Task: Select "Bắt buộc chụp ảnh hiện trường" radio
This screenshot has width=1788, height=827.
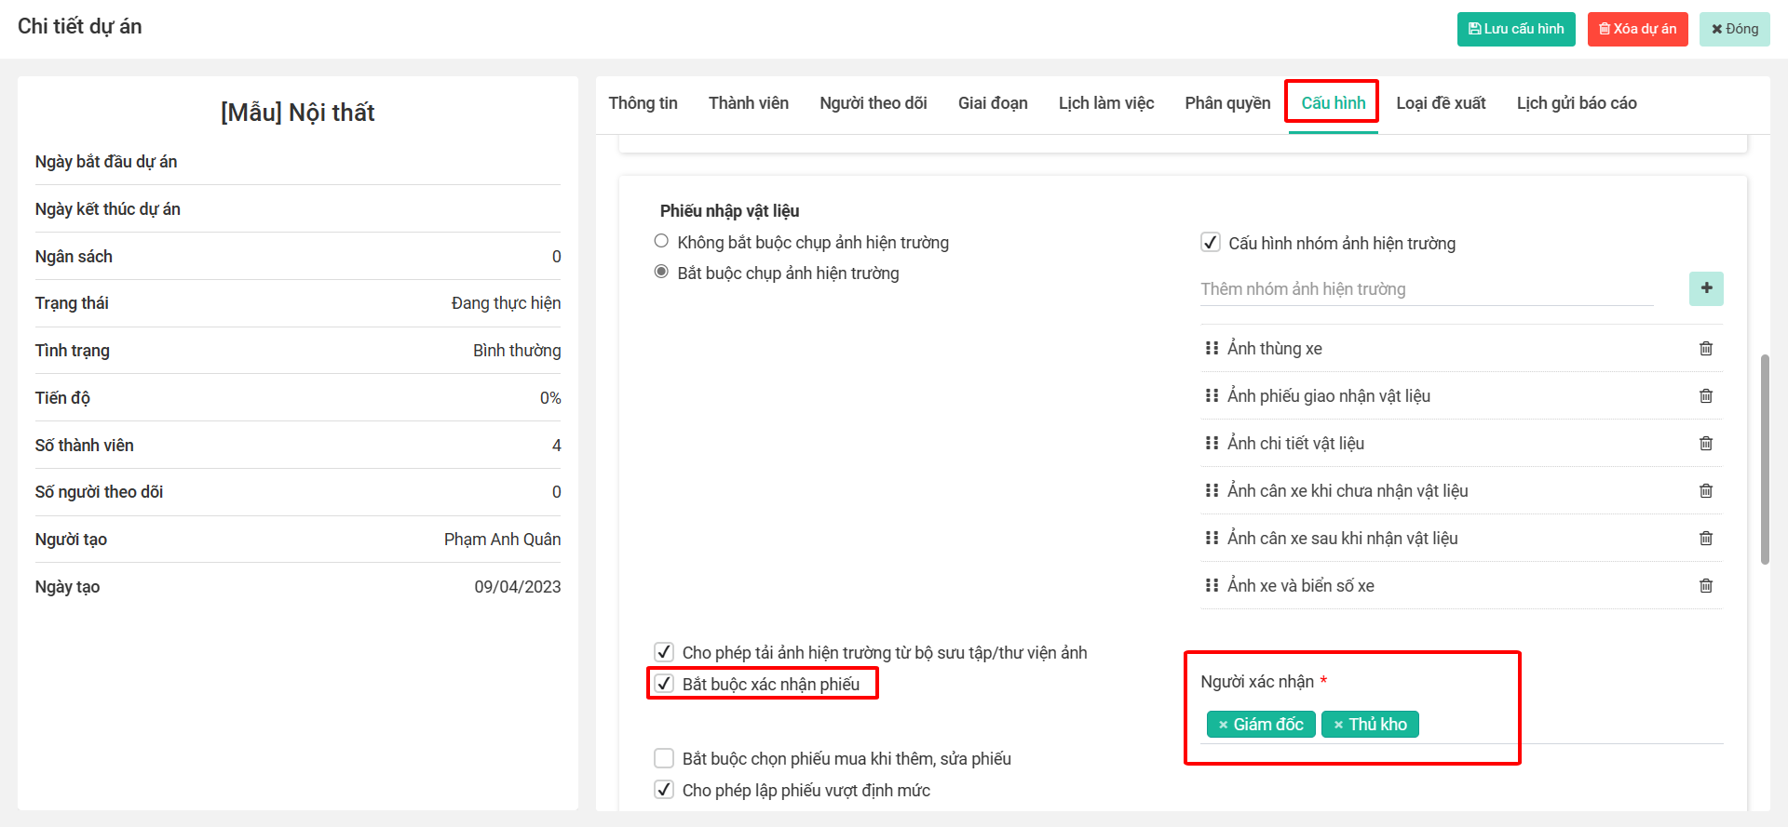Action: click(661, 272)
